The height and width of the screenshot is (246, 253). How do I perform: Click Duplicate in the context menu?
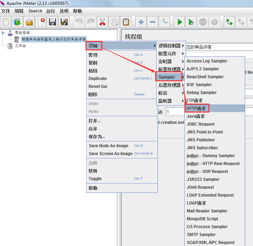[x=97, y=79]
